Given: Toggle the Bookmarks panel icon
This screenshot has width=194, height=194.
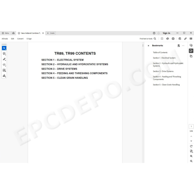Looking at the screenshot, I should [x=191, y=51].
